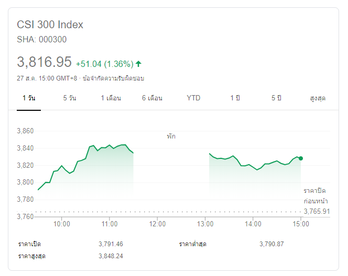
Task: Click the 3,816.95 index price
Action: point(44,62)
